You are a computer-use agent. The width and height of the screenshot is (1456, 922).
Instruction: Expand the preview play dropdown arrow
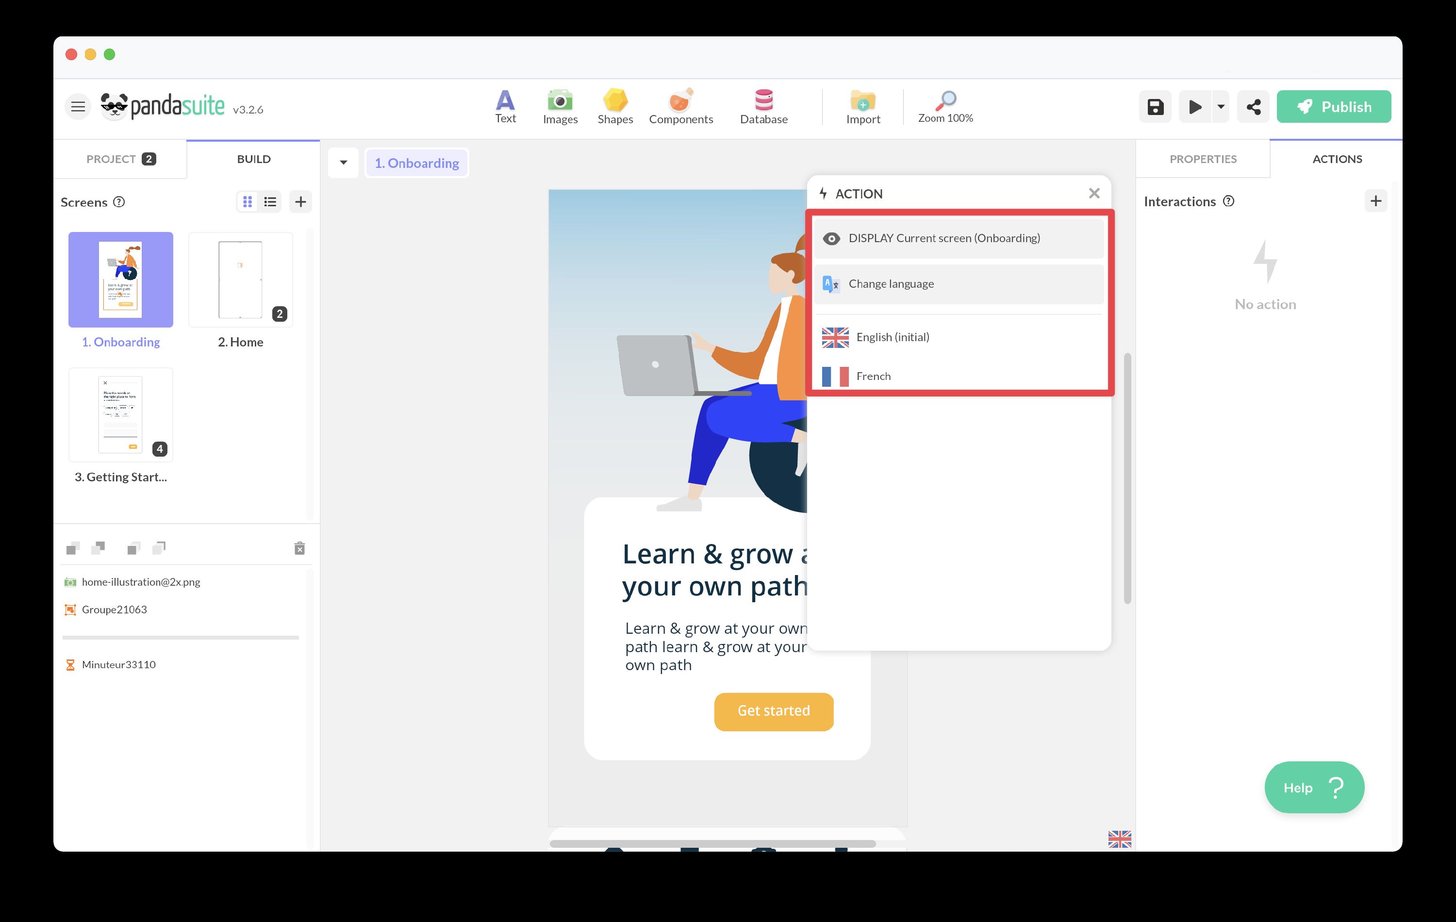pyautogui.click(x=1221, y=107)
